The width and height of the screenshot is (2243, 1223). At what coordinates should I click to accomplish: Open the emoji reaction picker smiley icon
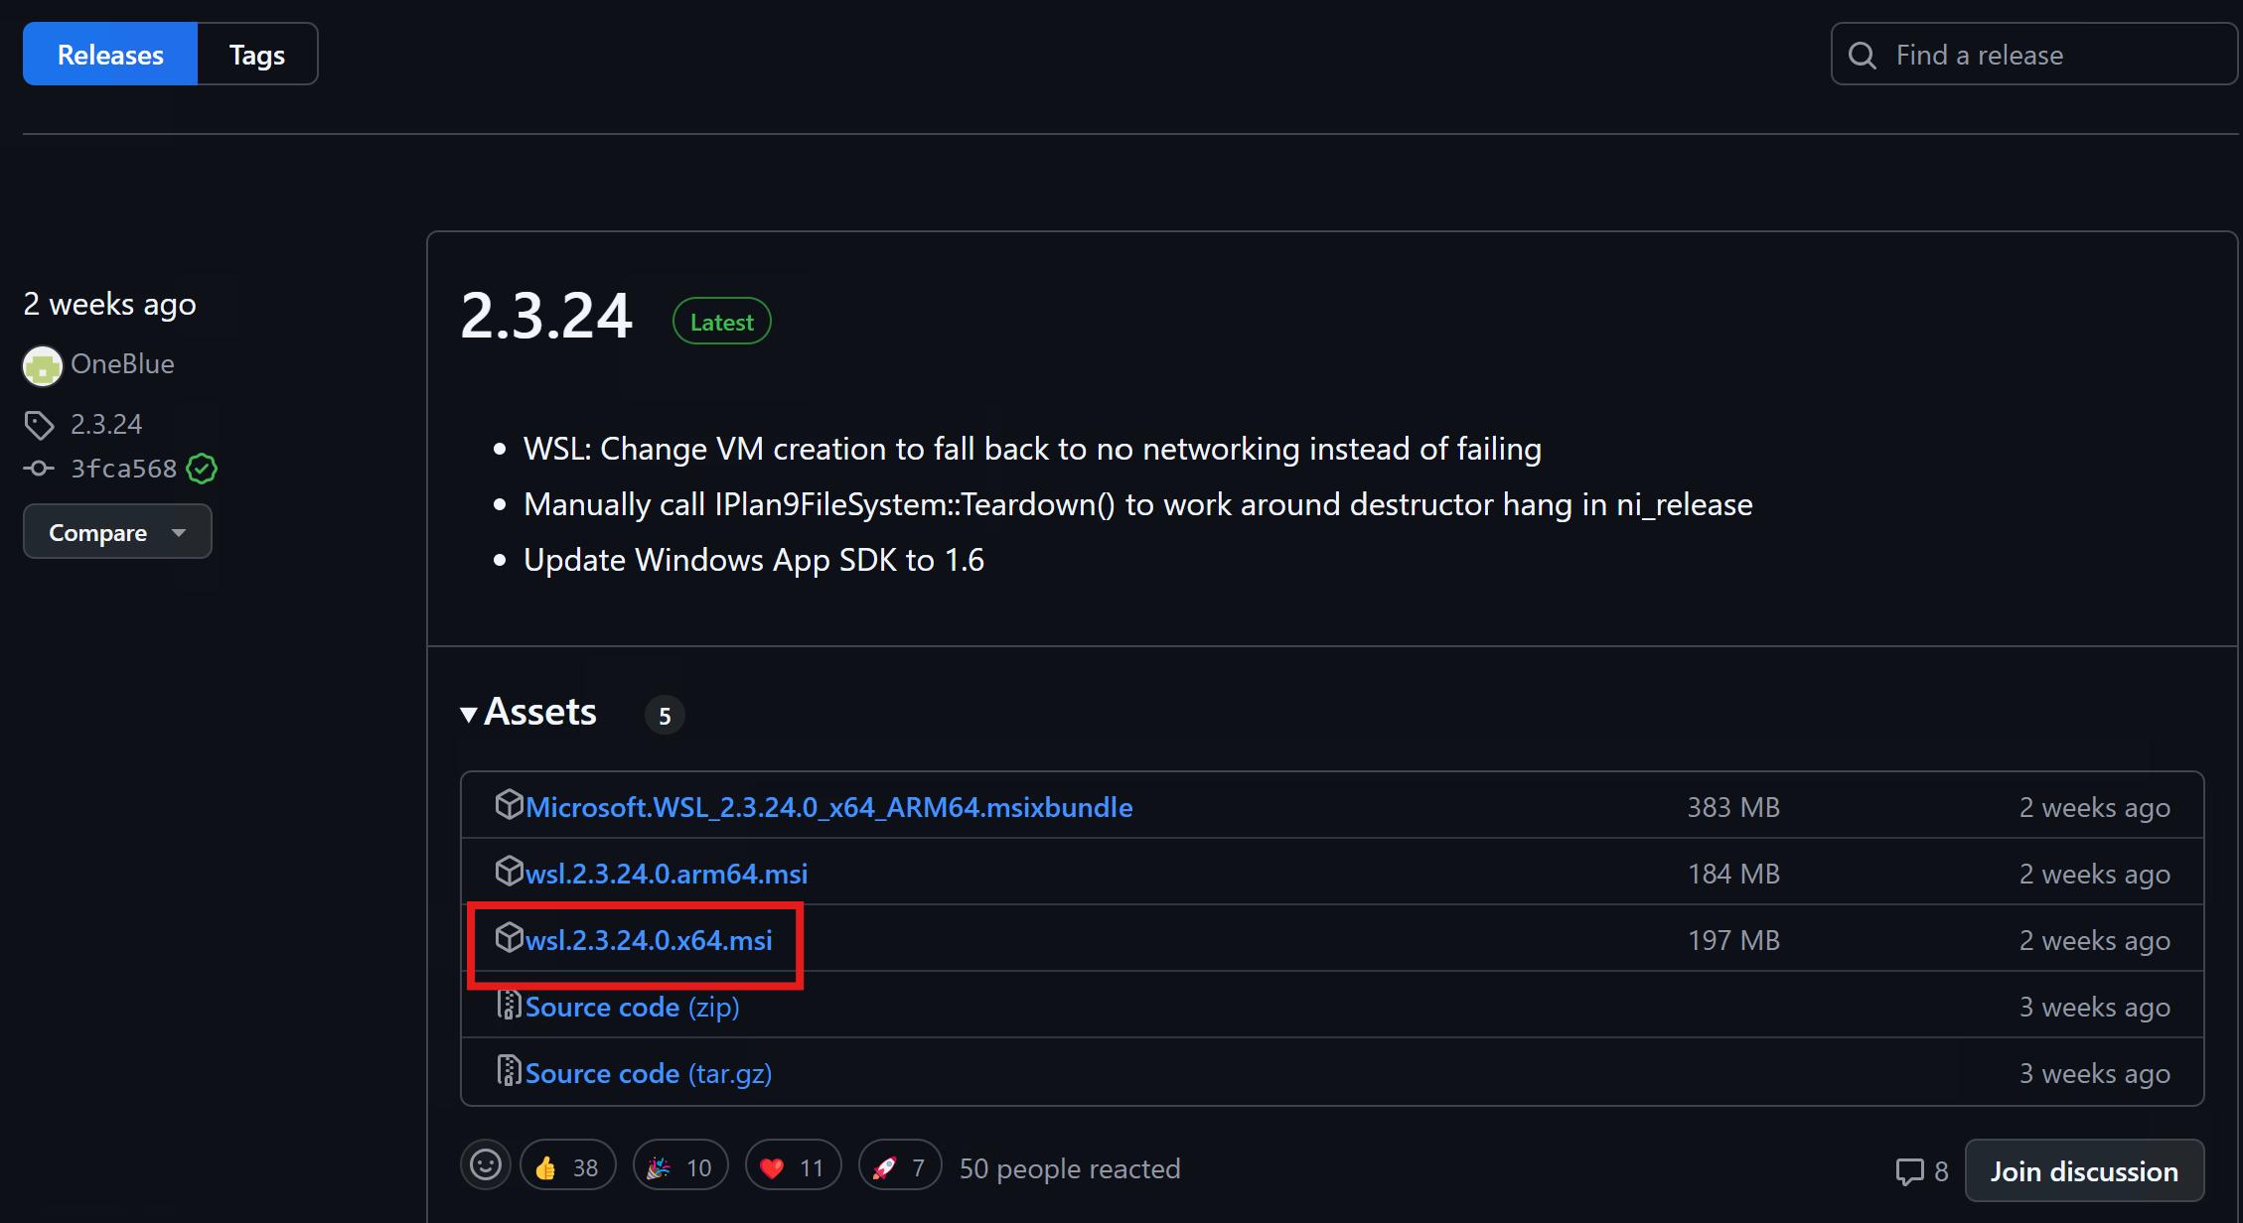coord(486,1165)
